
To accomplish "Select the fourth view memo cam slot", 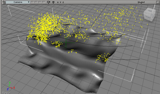I will click(x=44, y=2).
